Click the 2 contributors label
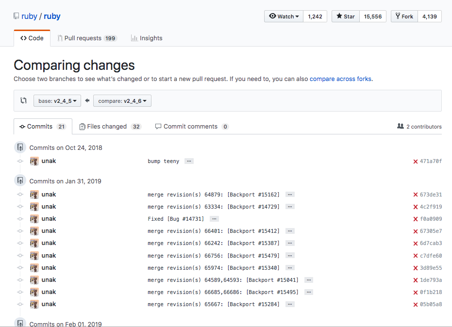The height and width of the screenshot is (327, 452). point(419,127)
